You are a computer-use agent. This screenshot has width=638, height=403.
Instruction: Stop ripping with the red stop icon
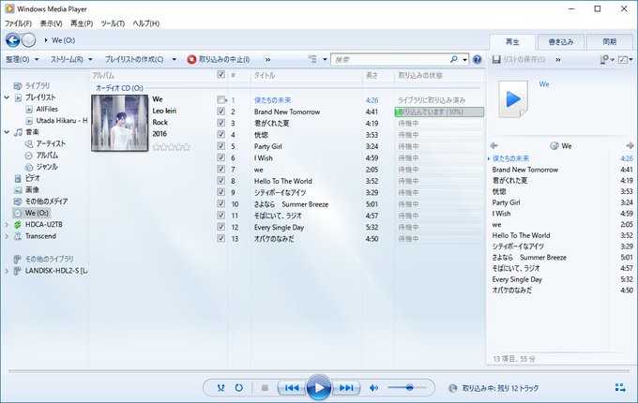point(191,60)
